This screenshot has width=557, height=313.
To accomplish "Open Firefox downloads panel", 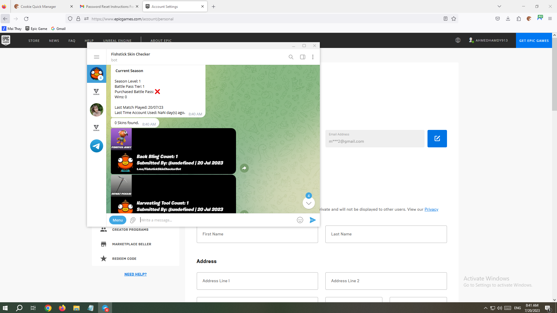I will 508,19.
